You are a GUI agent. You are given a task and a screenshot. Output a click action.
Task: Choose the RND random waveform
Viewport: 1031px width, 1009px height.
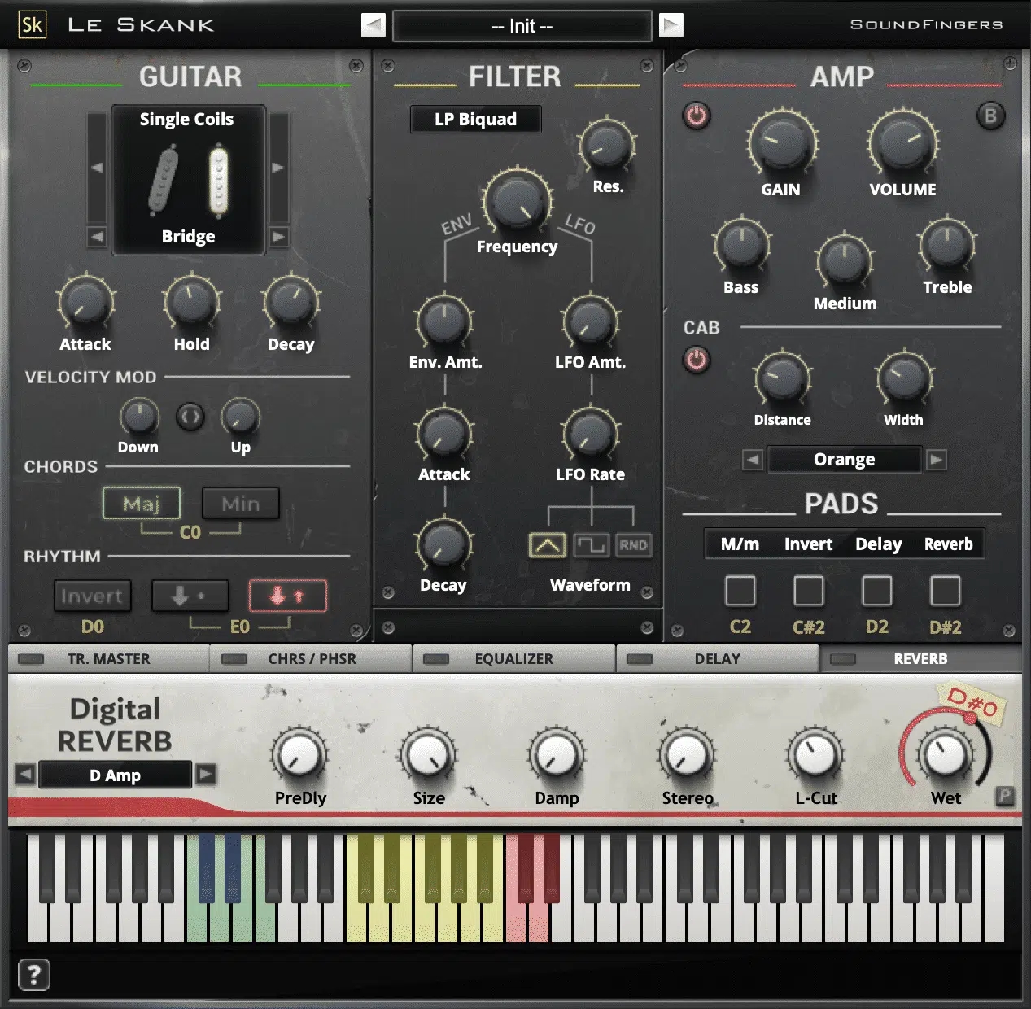(633, 545)
